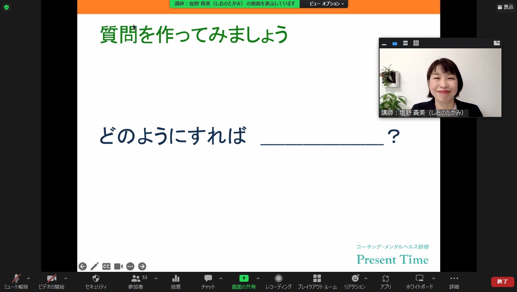
Task: Select the pen annotation tool on slide
Action: pos(94,266)
